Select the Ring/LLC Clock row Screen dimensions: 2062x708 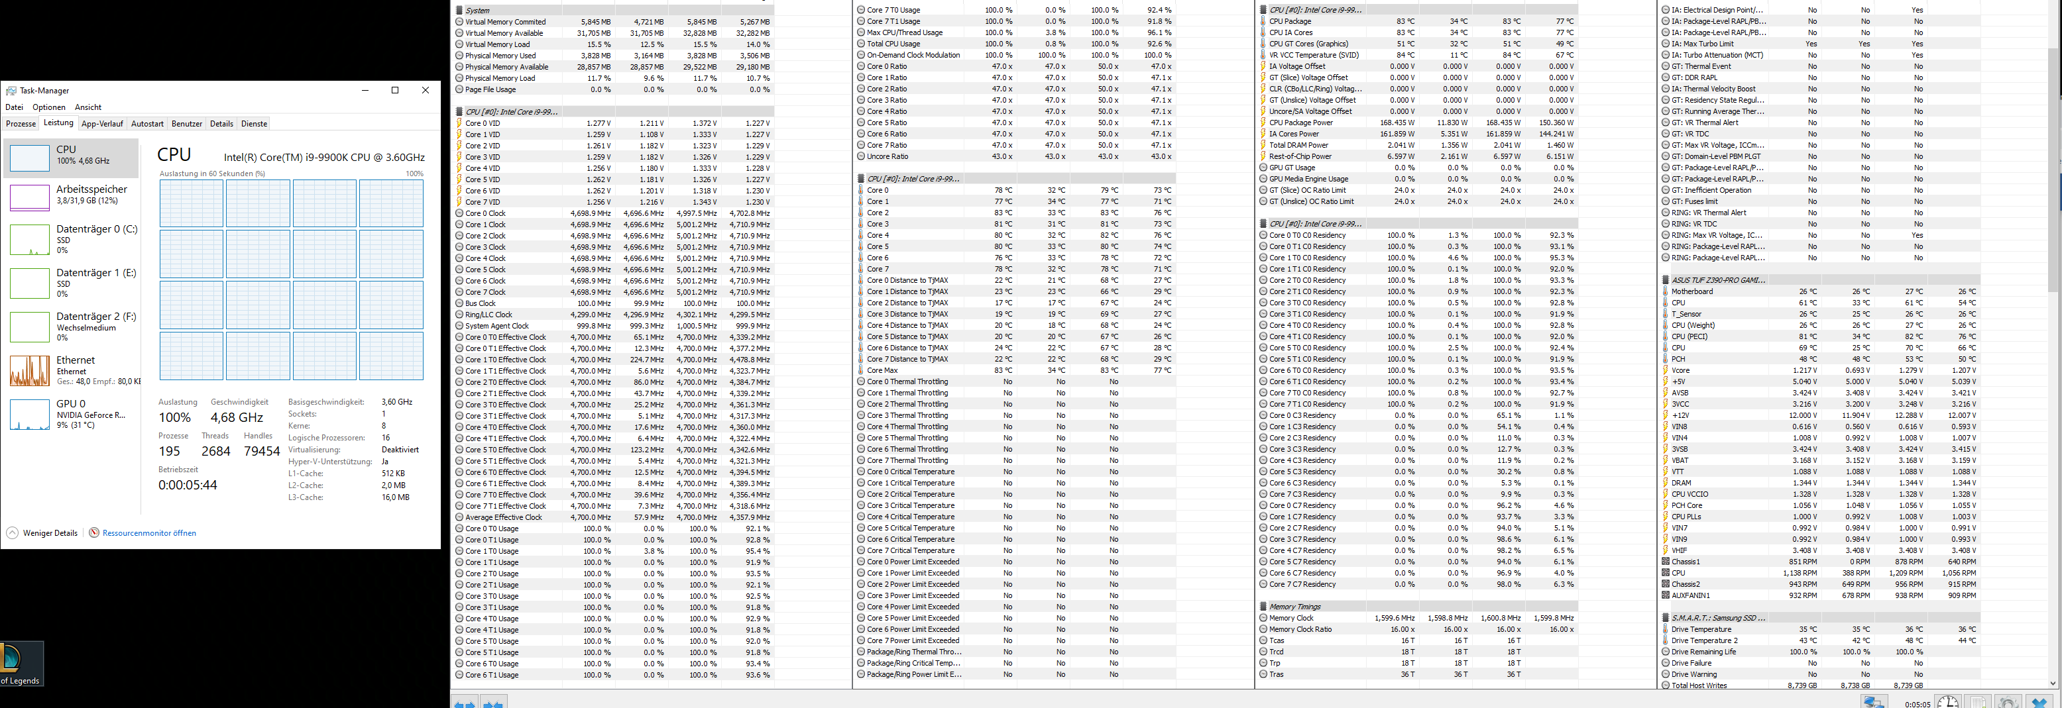[613, 315]
